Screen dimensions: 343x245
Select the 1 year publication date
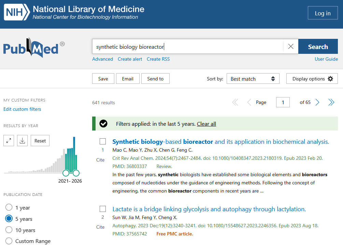coord(9,207)
